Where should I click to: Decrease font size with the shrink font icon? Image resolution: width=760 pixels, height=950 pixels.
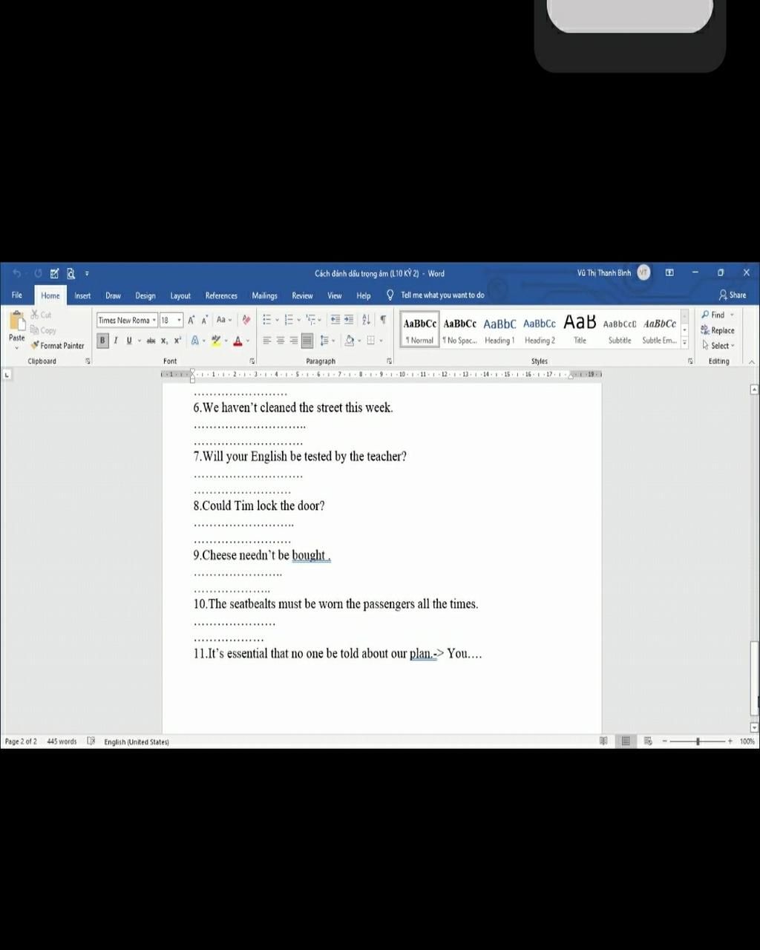[205, 320]
